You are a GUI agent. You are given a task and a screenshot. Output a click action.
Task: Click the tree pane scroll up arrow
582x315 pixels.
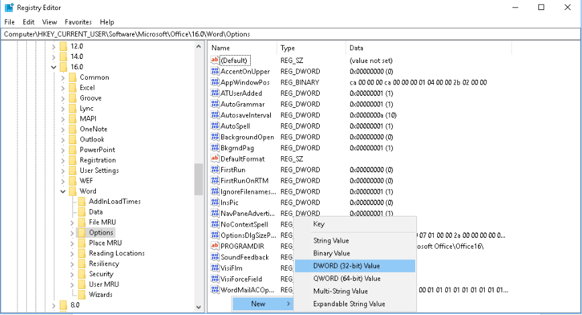pos(198,46)
